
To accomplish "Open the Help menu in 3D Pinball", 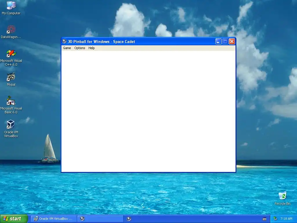I will tap(91, 48).
